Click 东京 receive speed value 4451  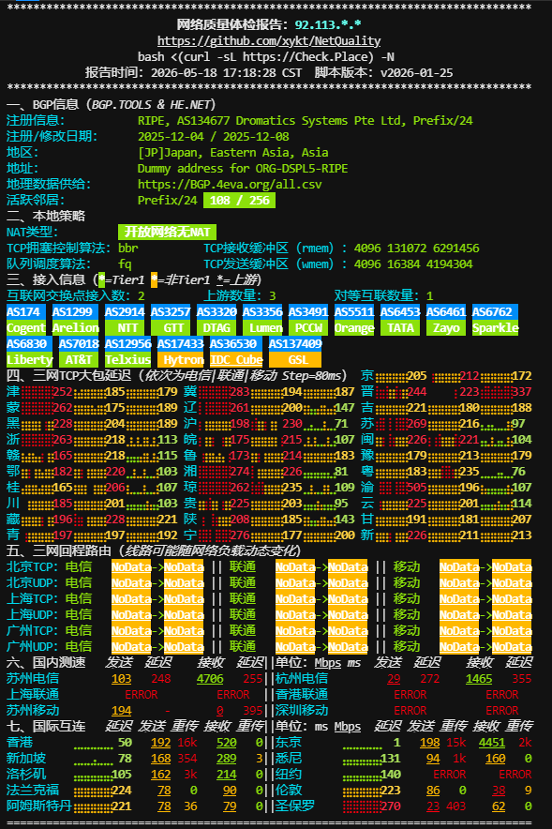pos(492,743)
